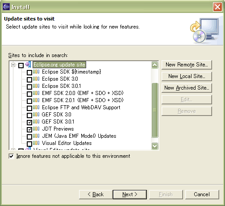Screen dimensions: 225x206
Task: Select JEM (Java EMF Model) Updates row
Action: [x=79, y=136]
